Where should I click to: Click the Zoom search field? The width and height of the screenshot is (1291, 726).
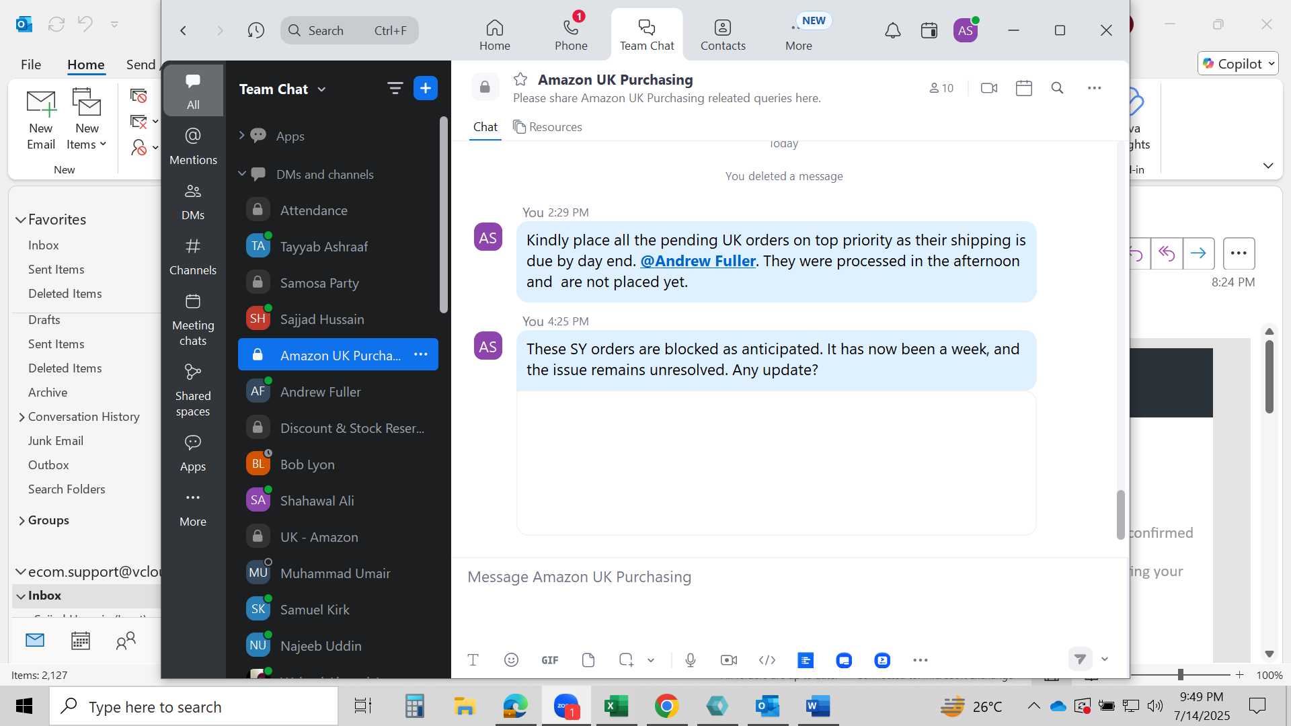[350, 30]
